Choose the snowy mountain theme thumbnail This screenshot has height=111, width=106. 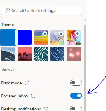(x=8, y=54)
